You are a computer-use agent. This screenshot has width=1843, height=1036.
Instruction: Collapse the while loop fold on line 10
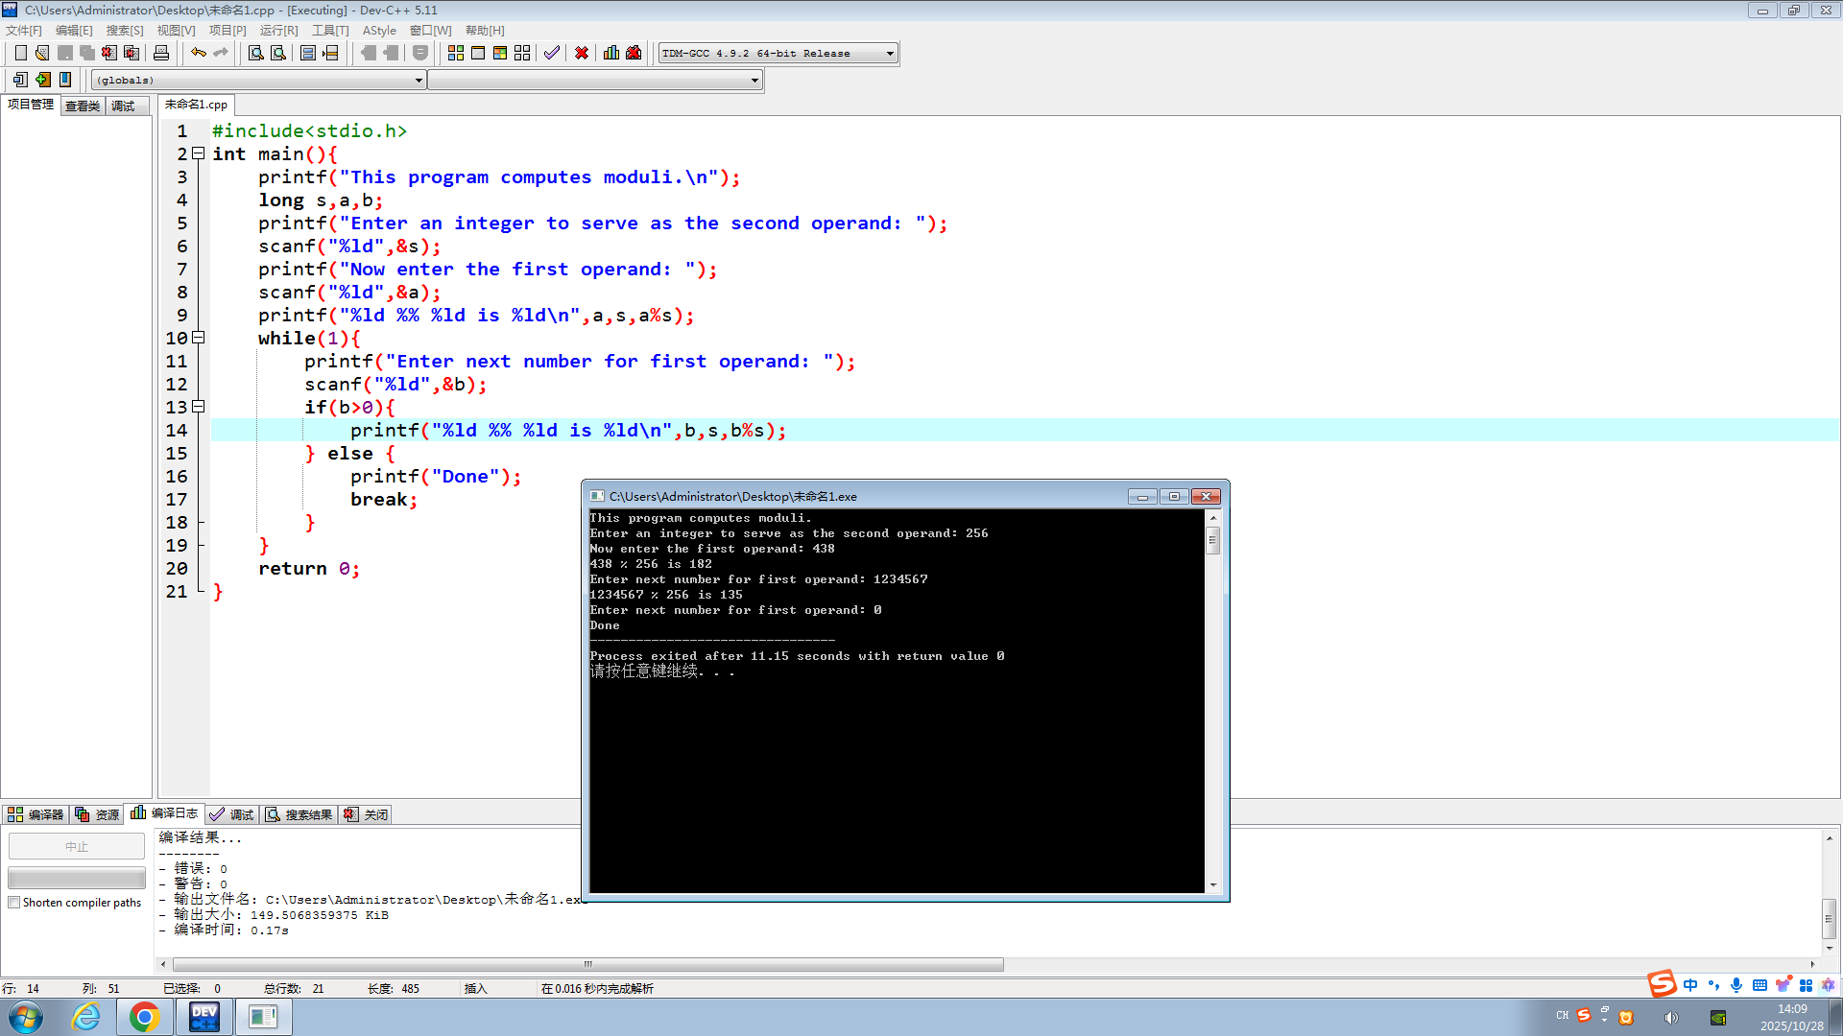(199, 338)
